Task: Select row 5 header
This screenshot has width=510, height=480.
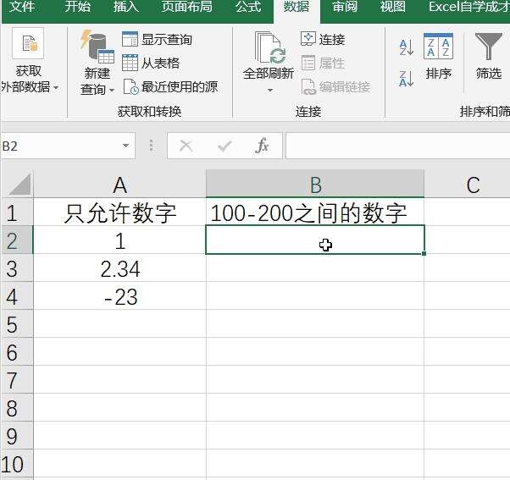Action: pyautogui.click(x=17, y=324)
